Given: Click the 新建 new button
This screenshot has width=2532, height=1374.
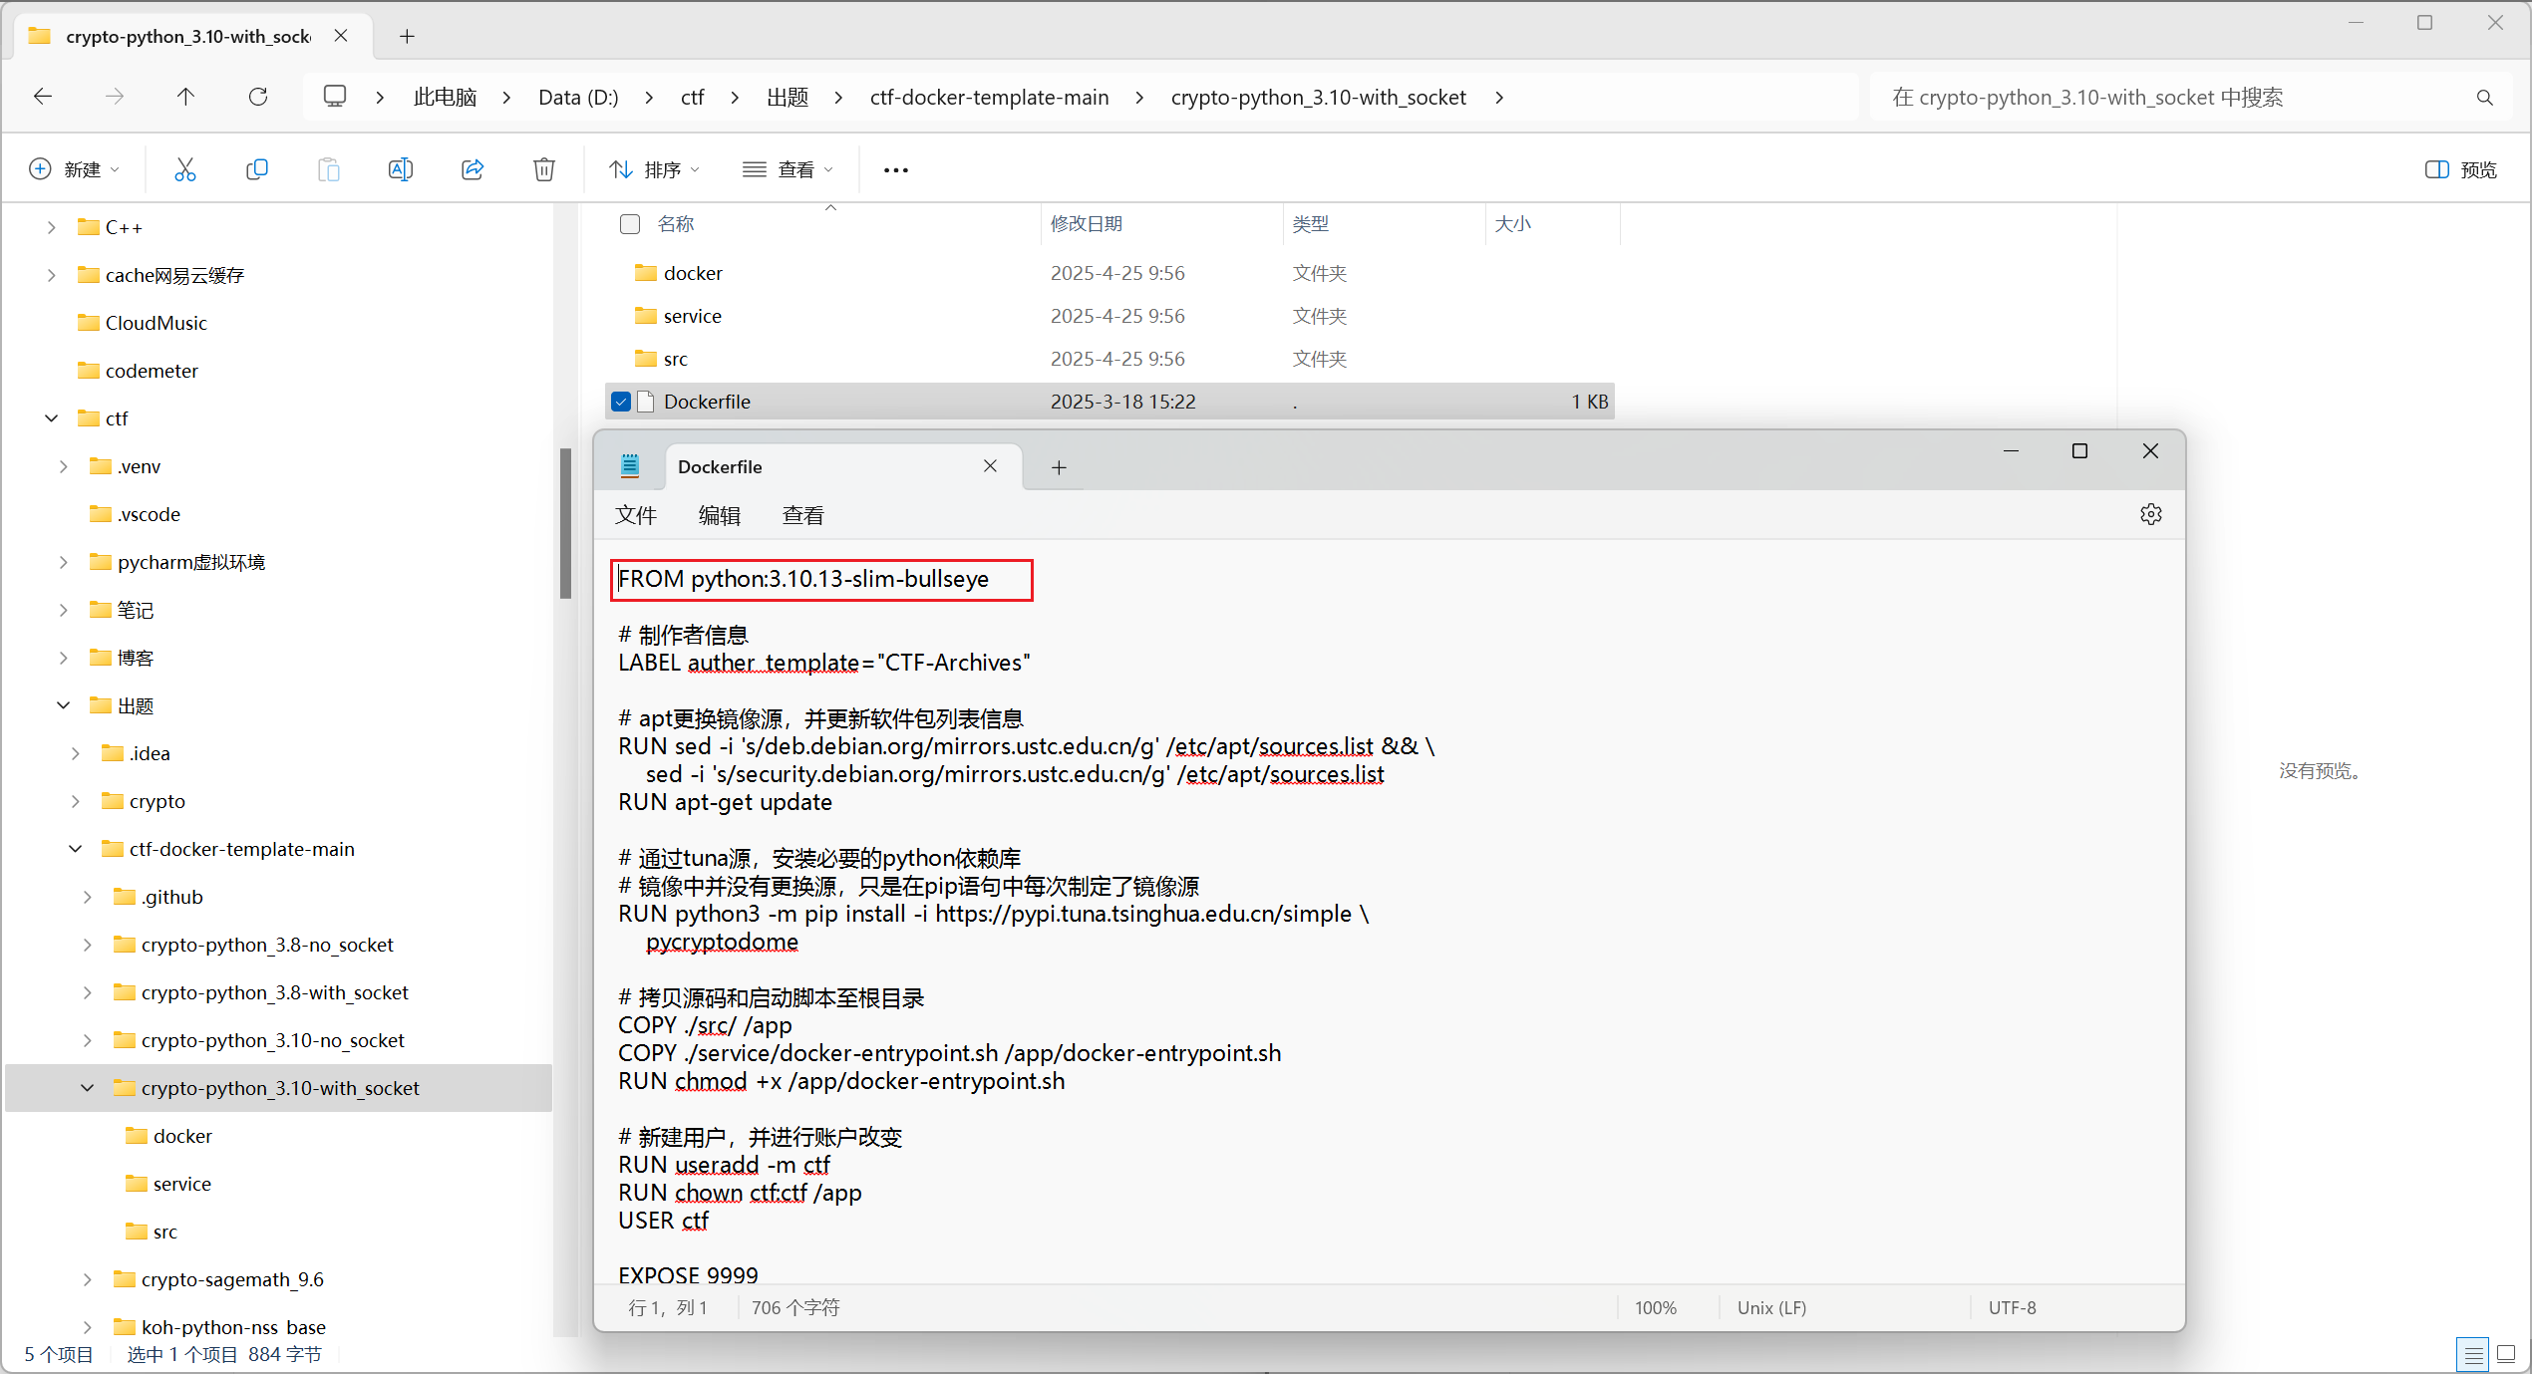Looking at the screenshot, I should pos(74,169).
